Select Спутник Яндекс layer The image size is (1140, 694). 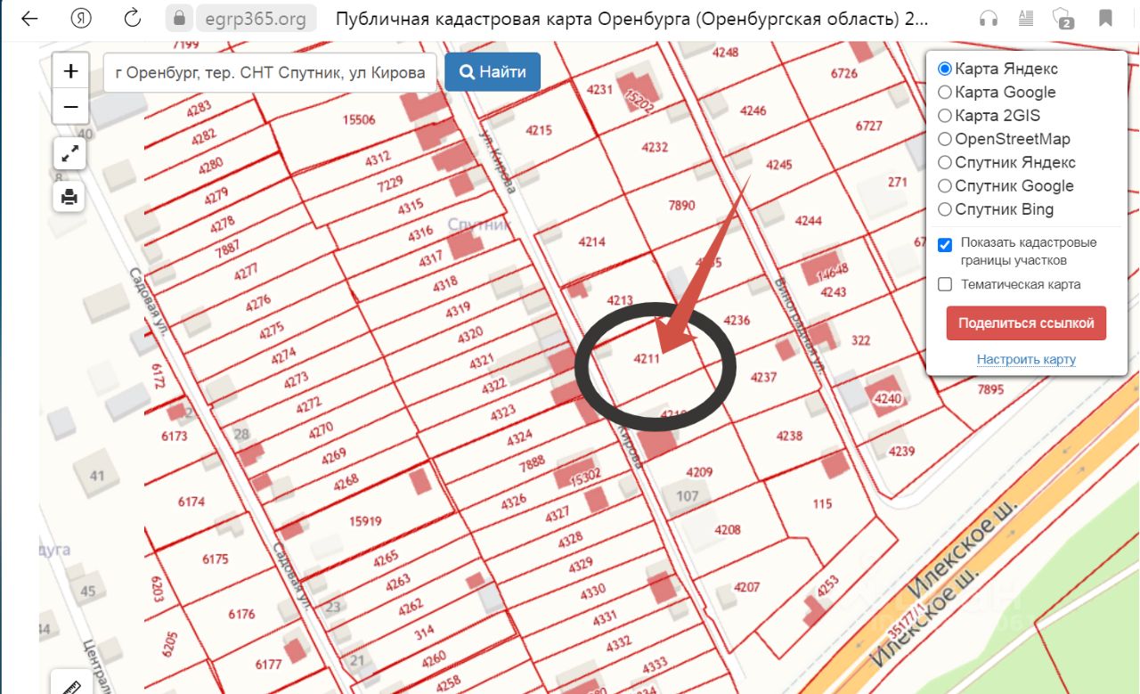(946, 162)
